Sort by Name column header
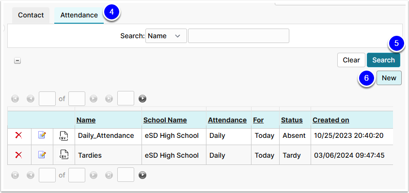Screen dimensions: 409x193 (86, 120)
